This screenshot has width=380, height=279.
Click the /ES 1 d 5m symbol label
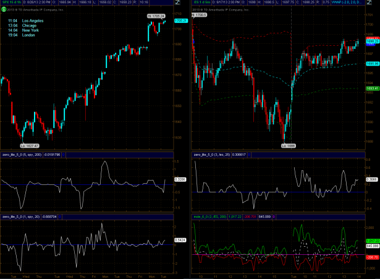tap(202, 2)
